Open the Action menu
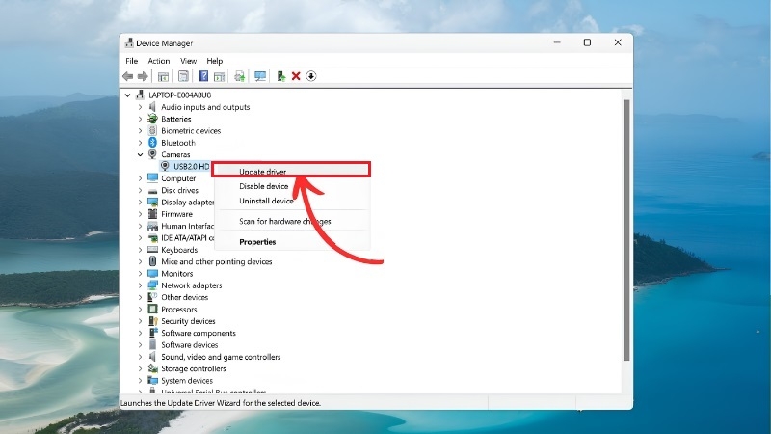This screenshot has width=771, height=434. click(x=159, y=61)
